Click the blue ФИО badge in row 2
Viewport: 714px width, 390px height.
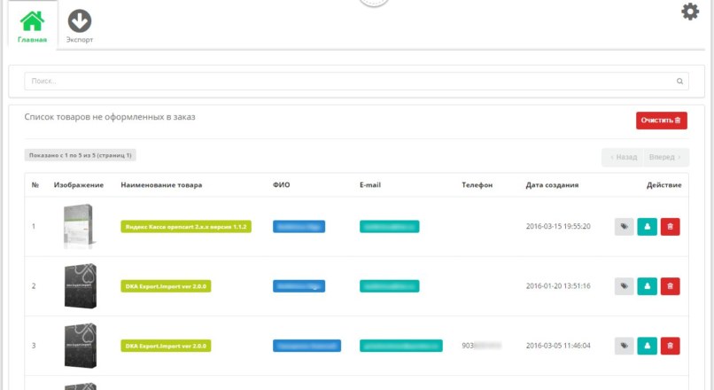(x=299, y=286)
